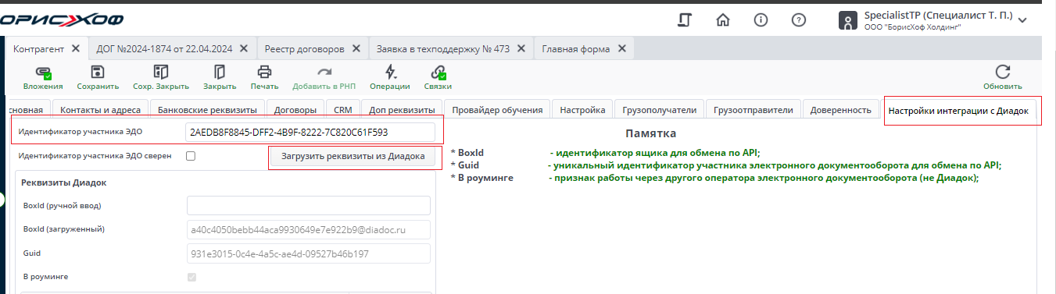Close the Заявка в техподдержку № 473 tab
The width and height of the screenshot is (1056, 294).
521,48
